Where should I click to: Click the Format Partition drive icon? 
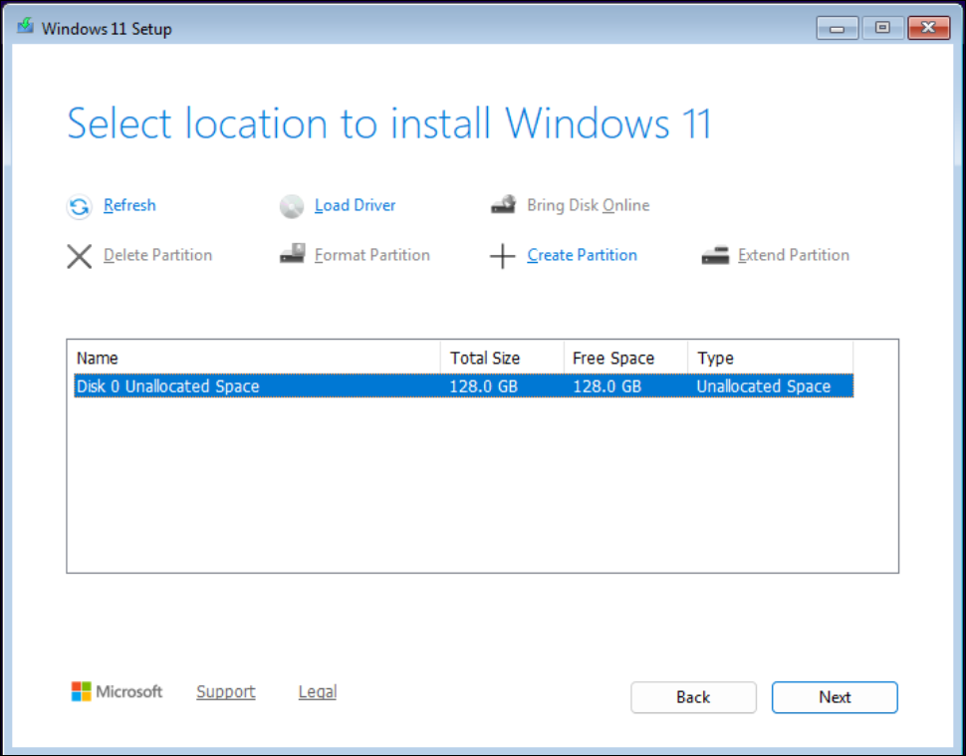(x=292, y=253)
